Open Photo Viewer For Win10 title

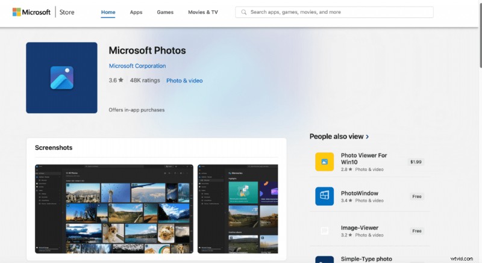pyautogui.click(x=364, y=159)
